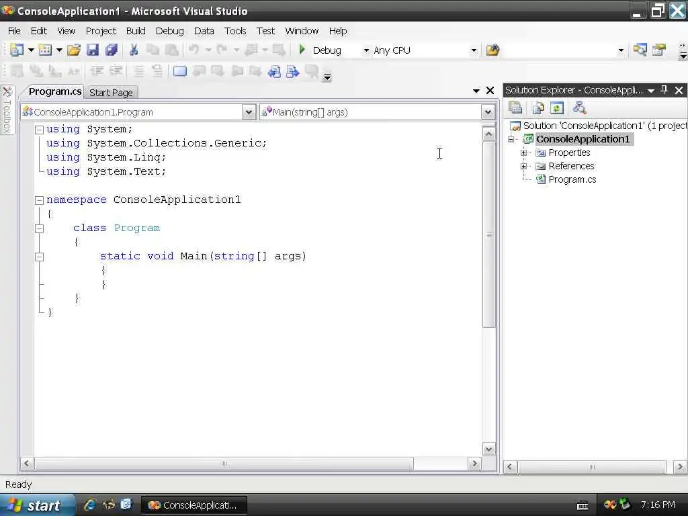This screenshot has width=688, height=516.
Task: Open the ConsoleApplication1.Program types dropdown
Action: tap(249, 112)
